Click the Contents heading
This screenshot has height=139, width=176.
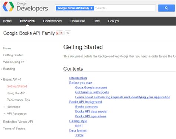pyautogui.click(x=73, y=69)
